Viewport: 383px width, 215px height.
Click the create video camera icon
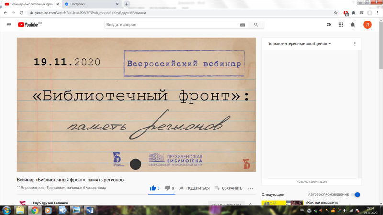pos(329,25)
